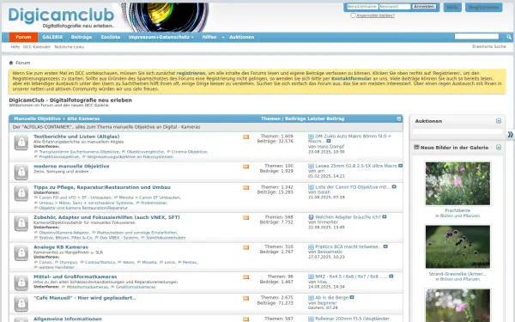Viewport: 515px width, 322px height.
Task: Open Objektivvergleiche subforum link
Action: pyautogui.click(x=145, y=152)
